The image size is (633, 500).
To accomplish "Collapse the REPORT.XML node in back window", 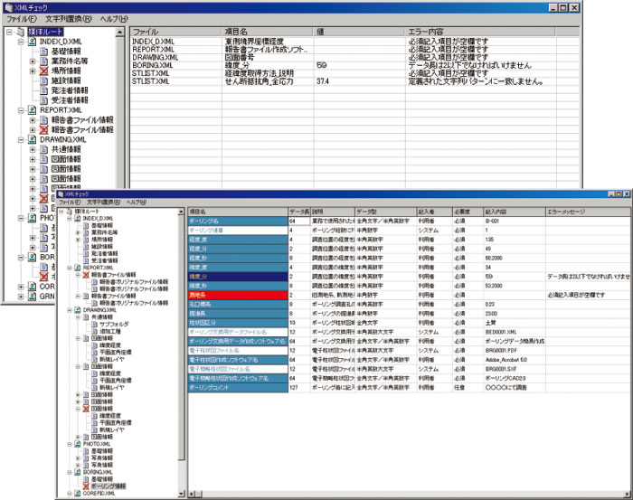I will (x=21, y=110).
